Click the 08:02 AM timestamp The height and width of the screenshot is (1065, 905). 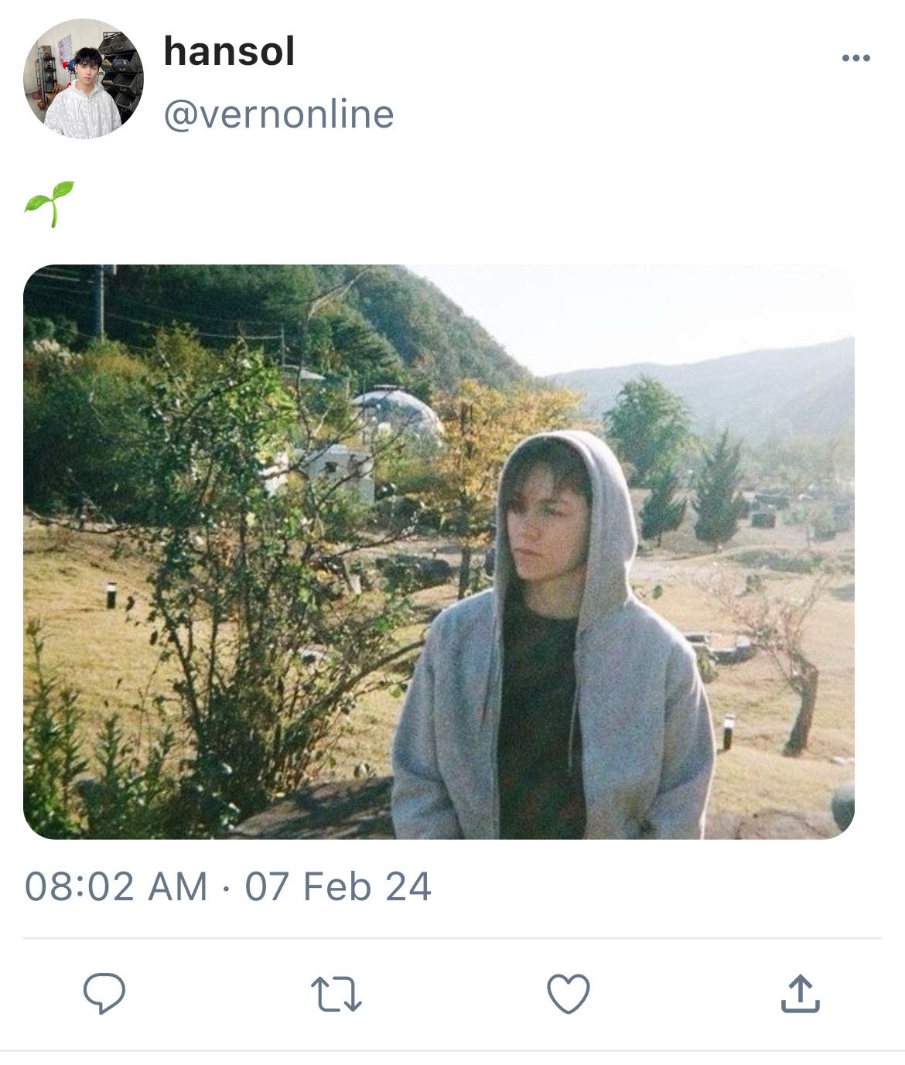click(116, 886)
